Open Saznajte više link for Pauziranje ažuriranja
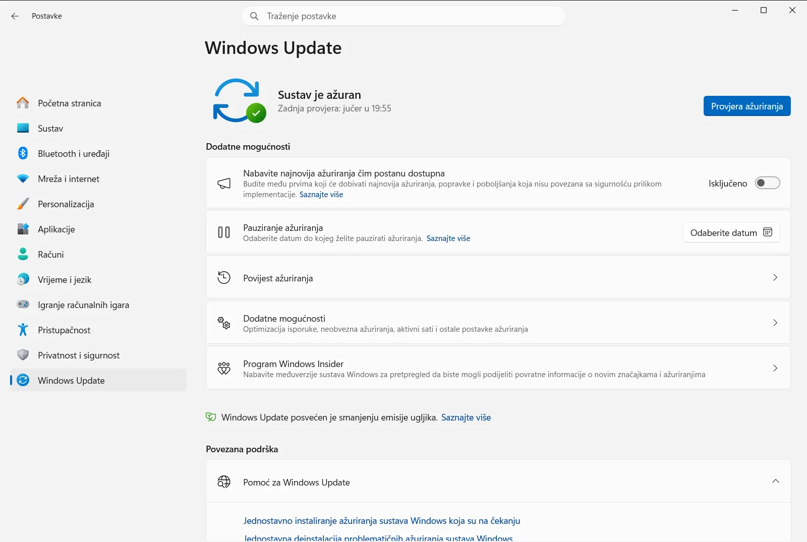The height and width of the screenshot is (542, 807). tap(448, 238)
